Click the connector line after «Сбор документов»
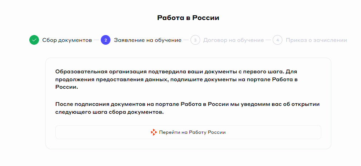The image size is (361, 166). click(97, 40)
